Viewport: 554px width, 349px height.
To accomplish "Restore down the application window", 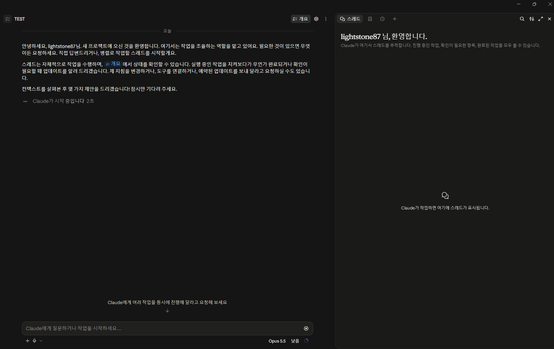I will click(x=534, y=4).
